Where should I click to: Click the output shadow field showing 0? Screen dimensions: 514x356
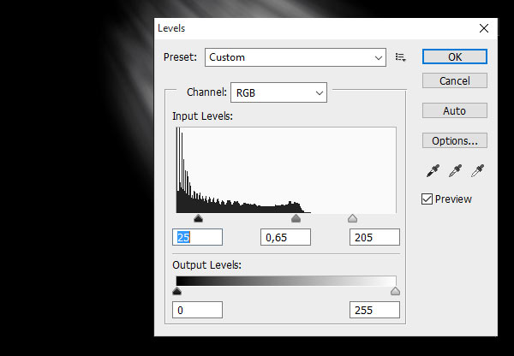(x=197, y=310)
